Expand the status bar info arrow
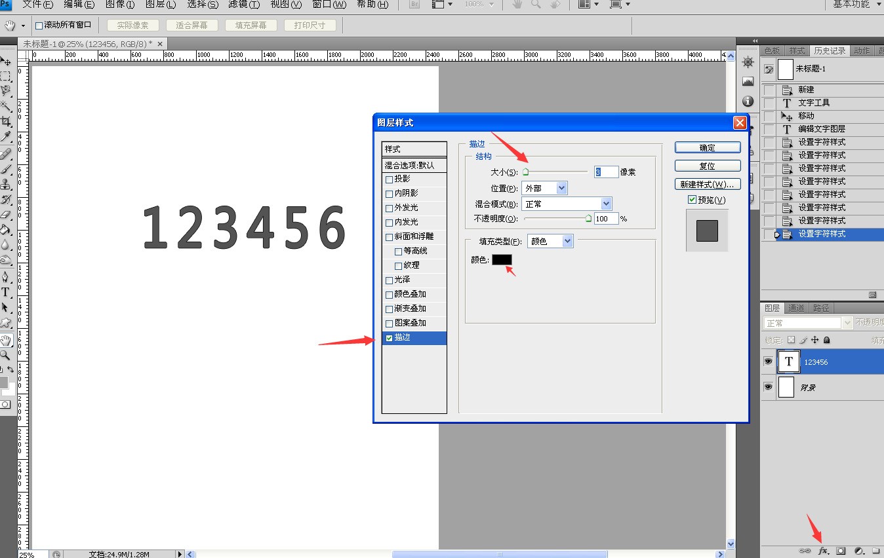884x558 pixels. [x=180, y=554]
